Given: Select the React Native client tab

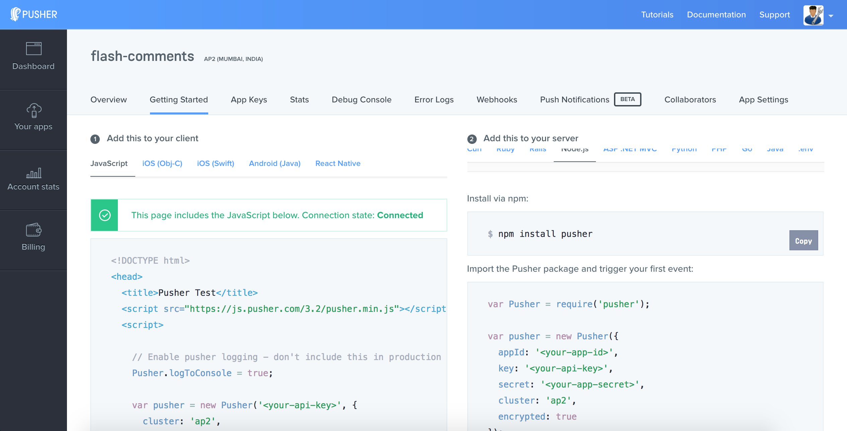Looking at the screenshot, I should tap(337, 163).
